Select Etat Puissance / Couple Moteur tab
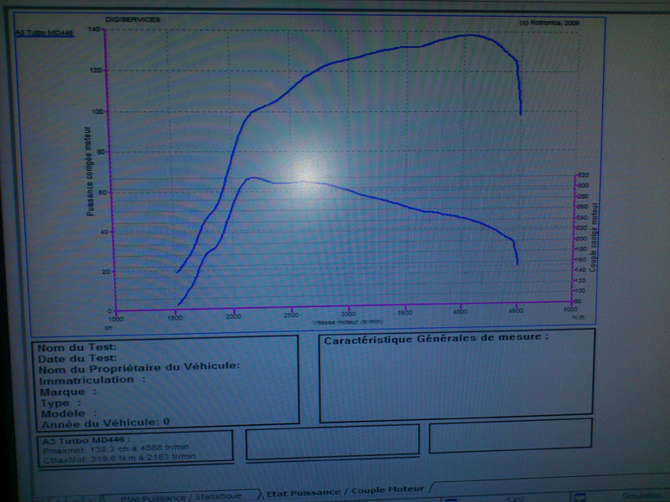Image resolution: width=670 pixels, height=502 pixels. tap(345, 491)
